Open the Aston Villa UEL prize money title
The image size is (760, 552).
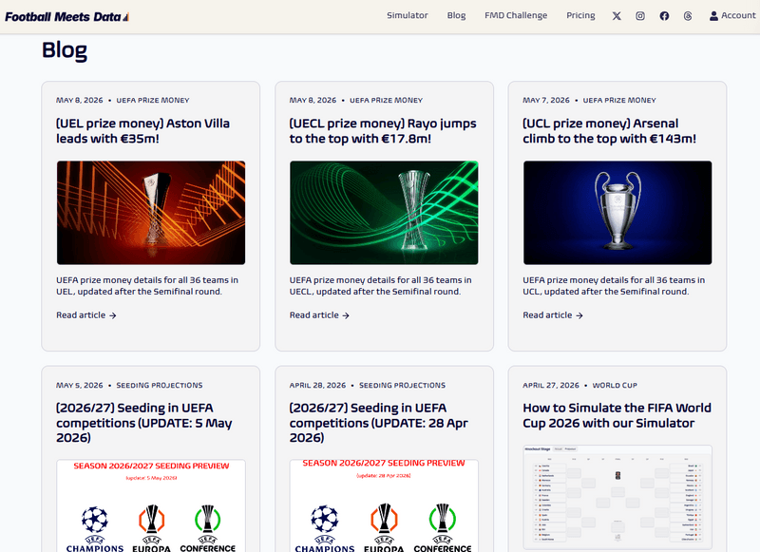(143, 131)
